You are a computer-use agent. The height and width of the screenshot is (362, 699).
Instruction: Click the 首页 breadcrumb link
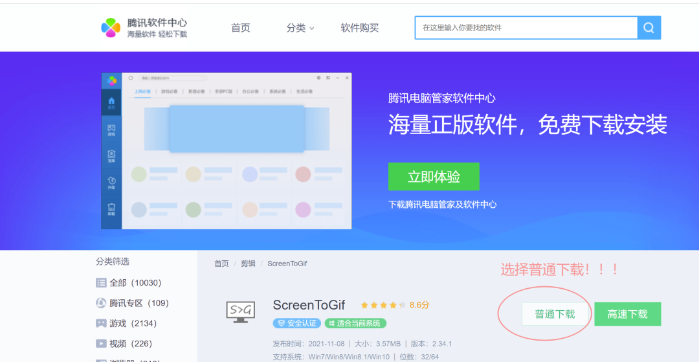221,264
